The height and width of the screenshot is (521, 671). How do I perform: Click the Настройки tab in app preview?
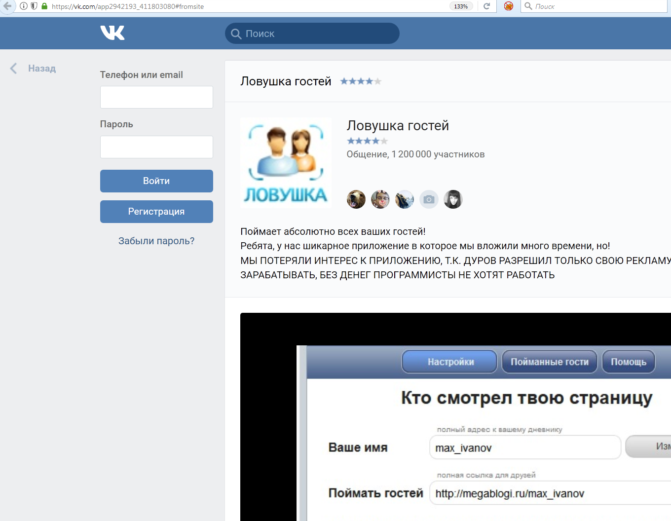[x=450, y=362]
